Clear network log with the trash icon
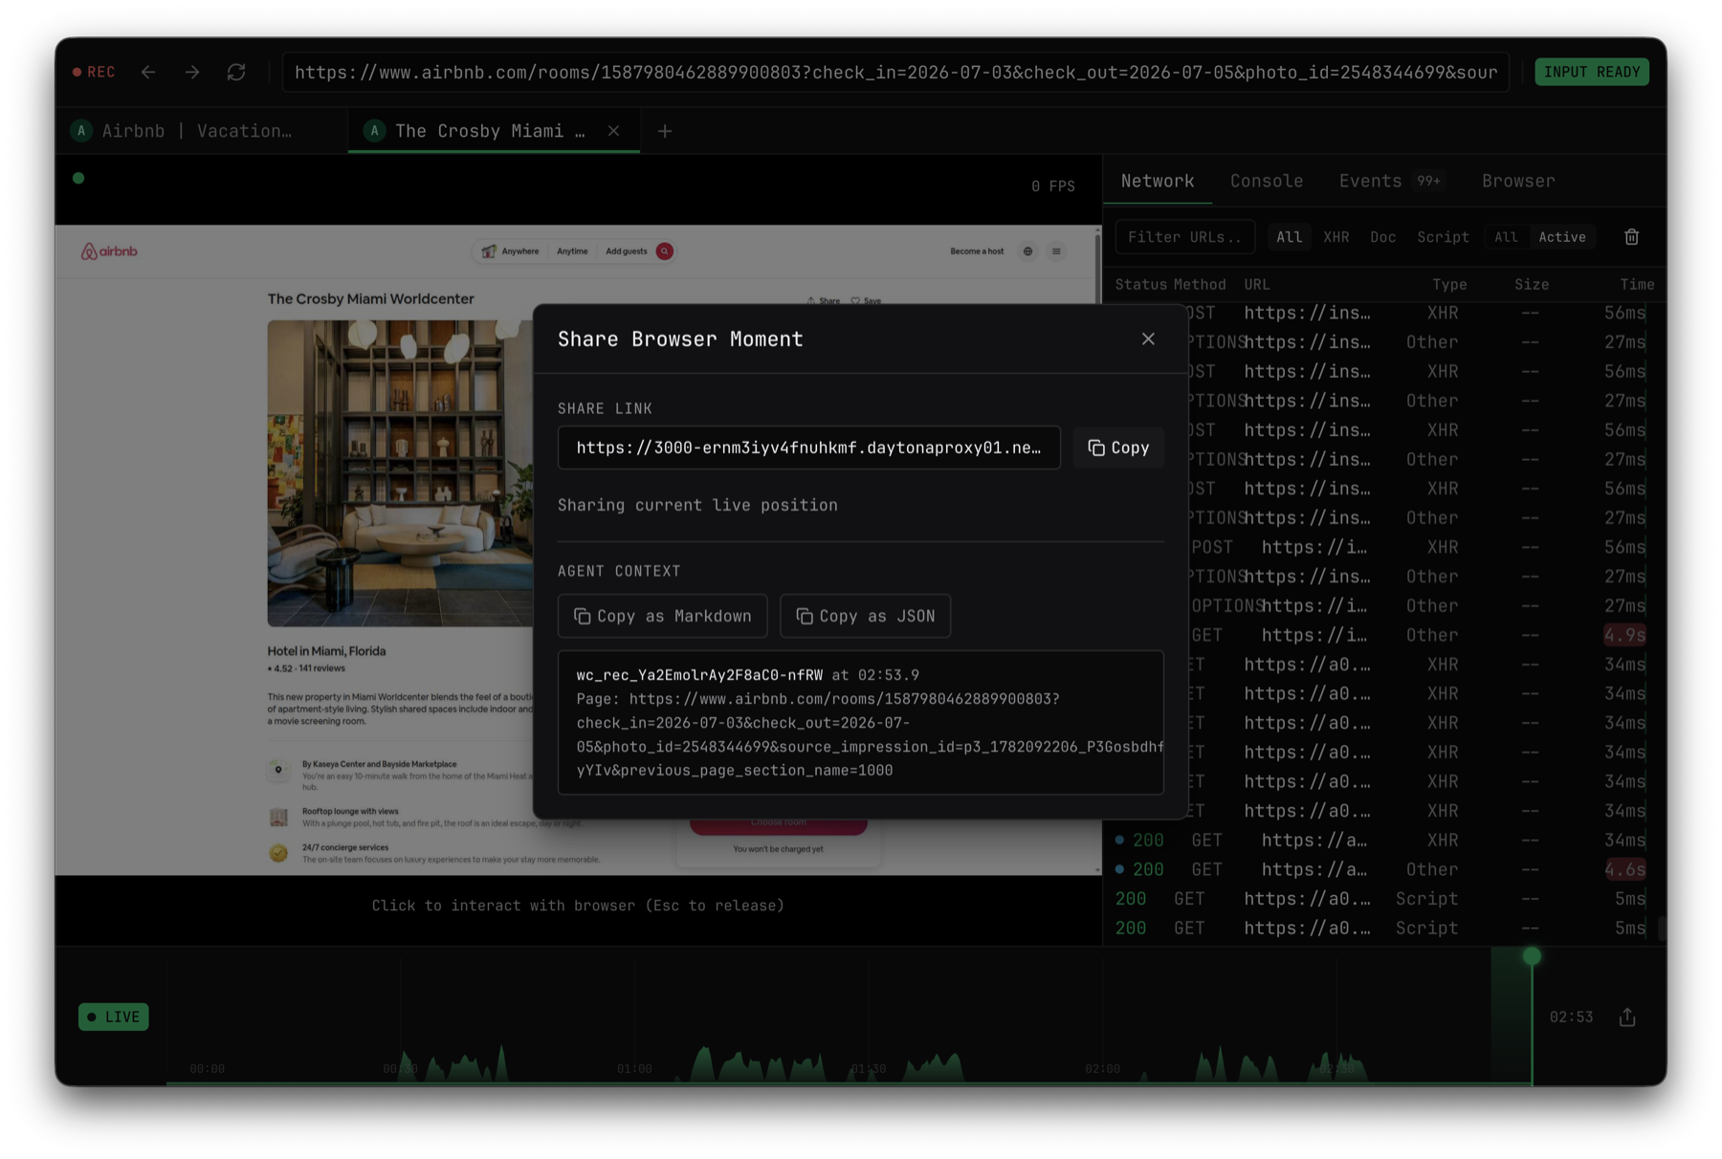 (1631, 237)
